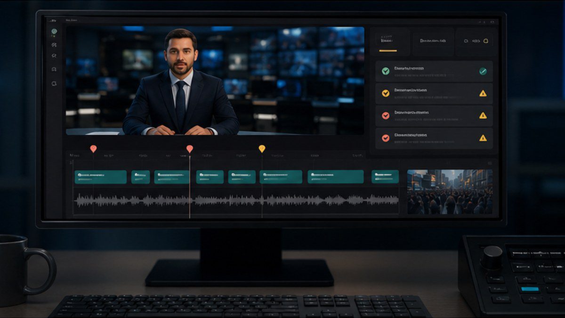Toggle the green check circle on first checklist item
The width and height of the screenshot is (565, 318).
386,71
